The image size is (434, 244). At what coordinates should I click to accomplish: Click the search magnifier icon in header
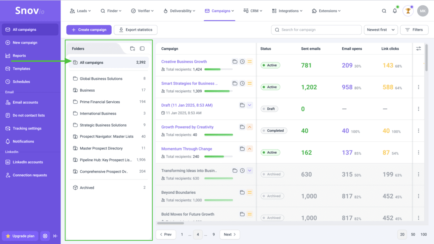click(384, 11)
